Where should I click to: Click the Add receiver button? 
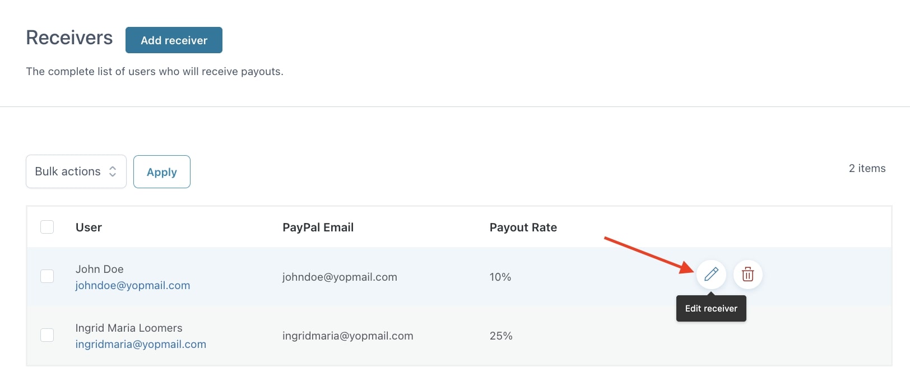pos(174,40)
